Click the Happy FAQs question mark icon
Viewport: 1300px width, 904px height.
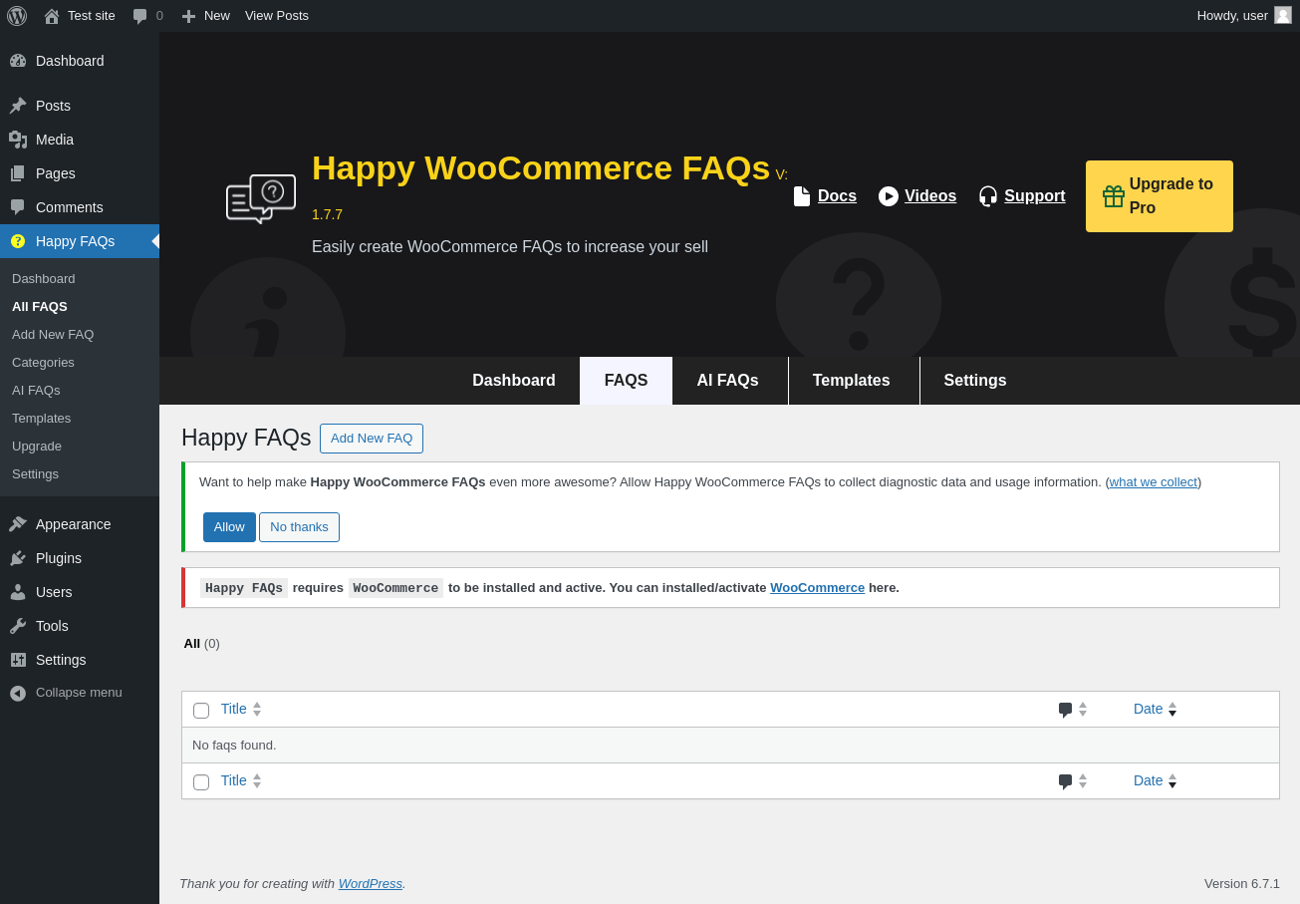tap(18, 241)
